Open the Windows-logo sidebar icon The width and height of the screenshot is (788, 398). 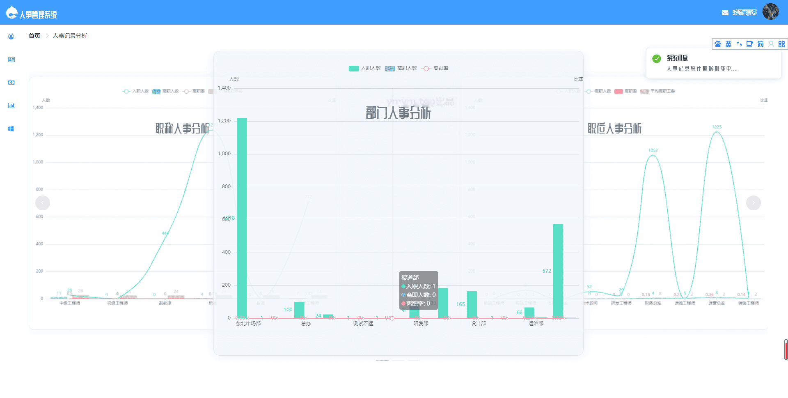pyautogui.click(x=11, y=129)
